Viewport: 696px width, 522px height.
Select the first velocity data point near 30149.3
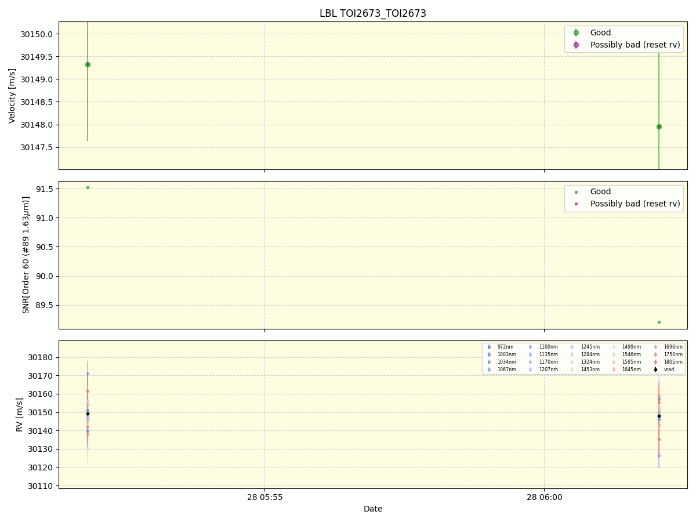88,64
